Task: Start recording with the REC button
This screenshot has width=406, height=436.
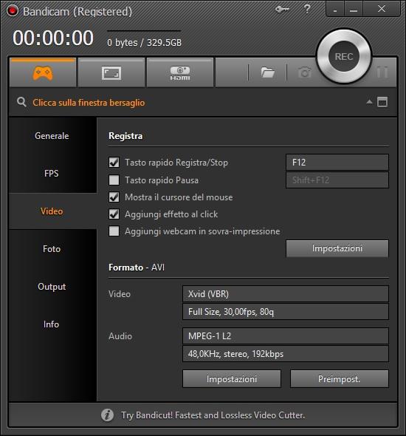Action: pos(344,57)
